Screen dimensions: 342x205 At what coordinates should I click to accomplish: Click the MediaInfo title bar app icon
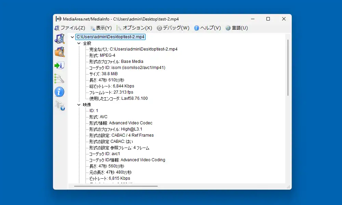tap(58, 19)
